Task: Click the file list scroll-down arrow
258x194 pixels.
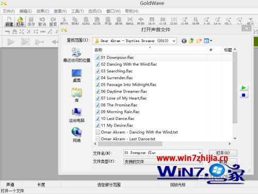Action: (235, 138)
